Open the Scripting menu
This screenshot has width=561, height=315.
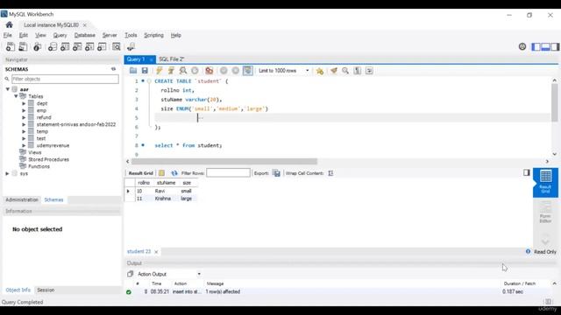click(x=154, y=35)
